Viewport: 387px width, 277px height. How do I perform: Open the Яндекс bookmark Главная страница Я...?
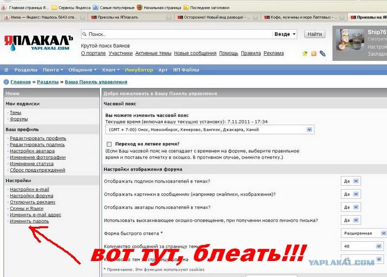(x=25, y=8)
